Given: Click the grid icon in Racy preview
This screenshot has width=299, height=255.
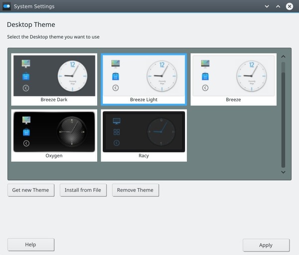Looking at the screenshot, I should [116, 132].
